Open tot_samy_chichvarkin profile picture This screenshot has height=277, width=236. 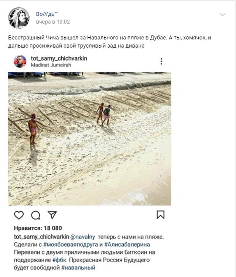[20, 61]
